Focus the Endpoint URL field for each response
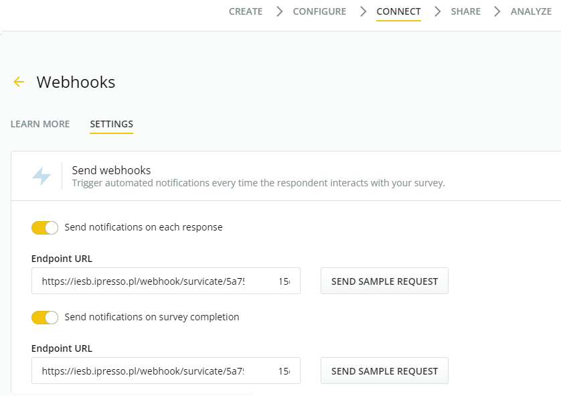 165,281
